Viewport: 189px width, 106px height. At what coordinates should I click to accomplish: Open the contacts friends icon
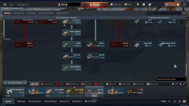point(180,101)
